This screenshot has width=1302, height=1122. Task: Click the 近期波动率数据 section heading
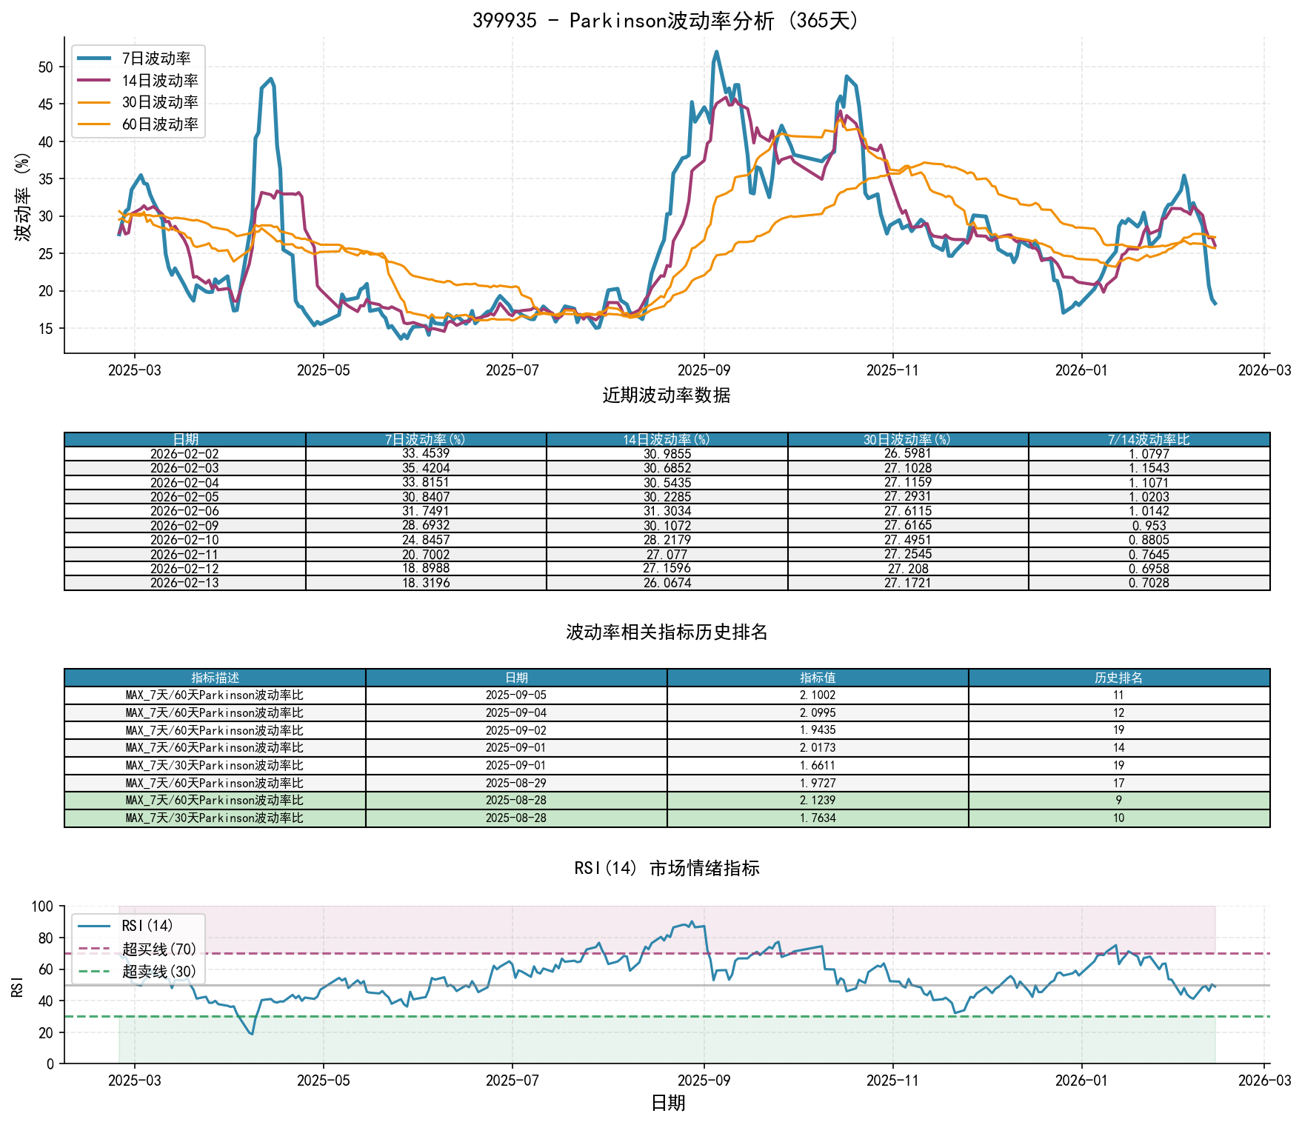pos(667,395)
